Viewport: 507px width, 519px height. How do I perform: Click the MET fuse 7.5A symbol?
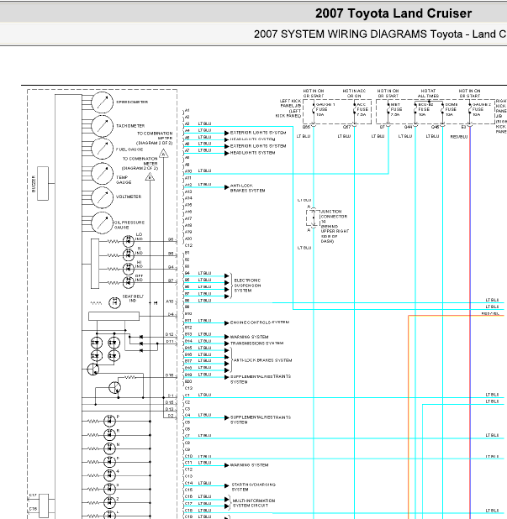pyautogui.click(x=388, y=109)
